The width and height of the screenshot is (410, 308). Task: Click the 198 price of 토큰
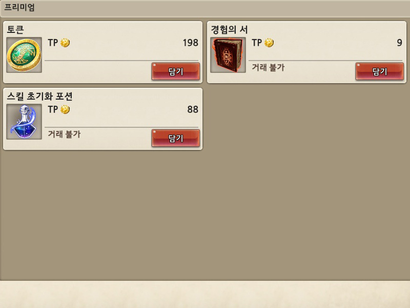[x=190, y=43]
